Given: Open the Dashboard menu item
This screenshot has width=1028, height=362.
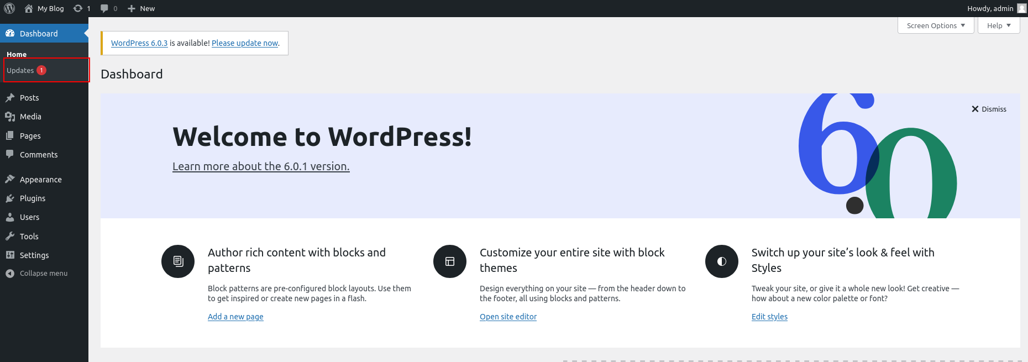Looking at the screenshot, I should [x=44, y=33].
